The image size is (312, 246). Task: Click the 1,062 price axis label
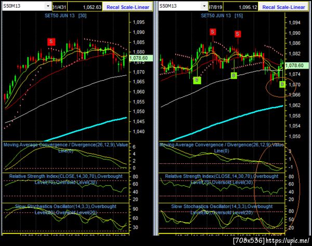click(294, 105)
